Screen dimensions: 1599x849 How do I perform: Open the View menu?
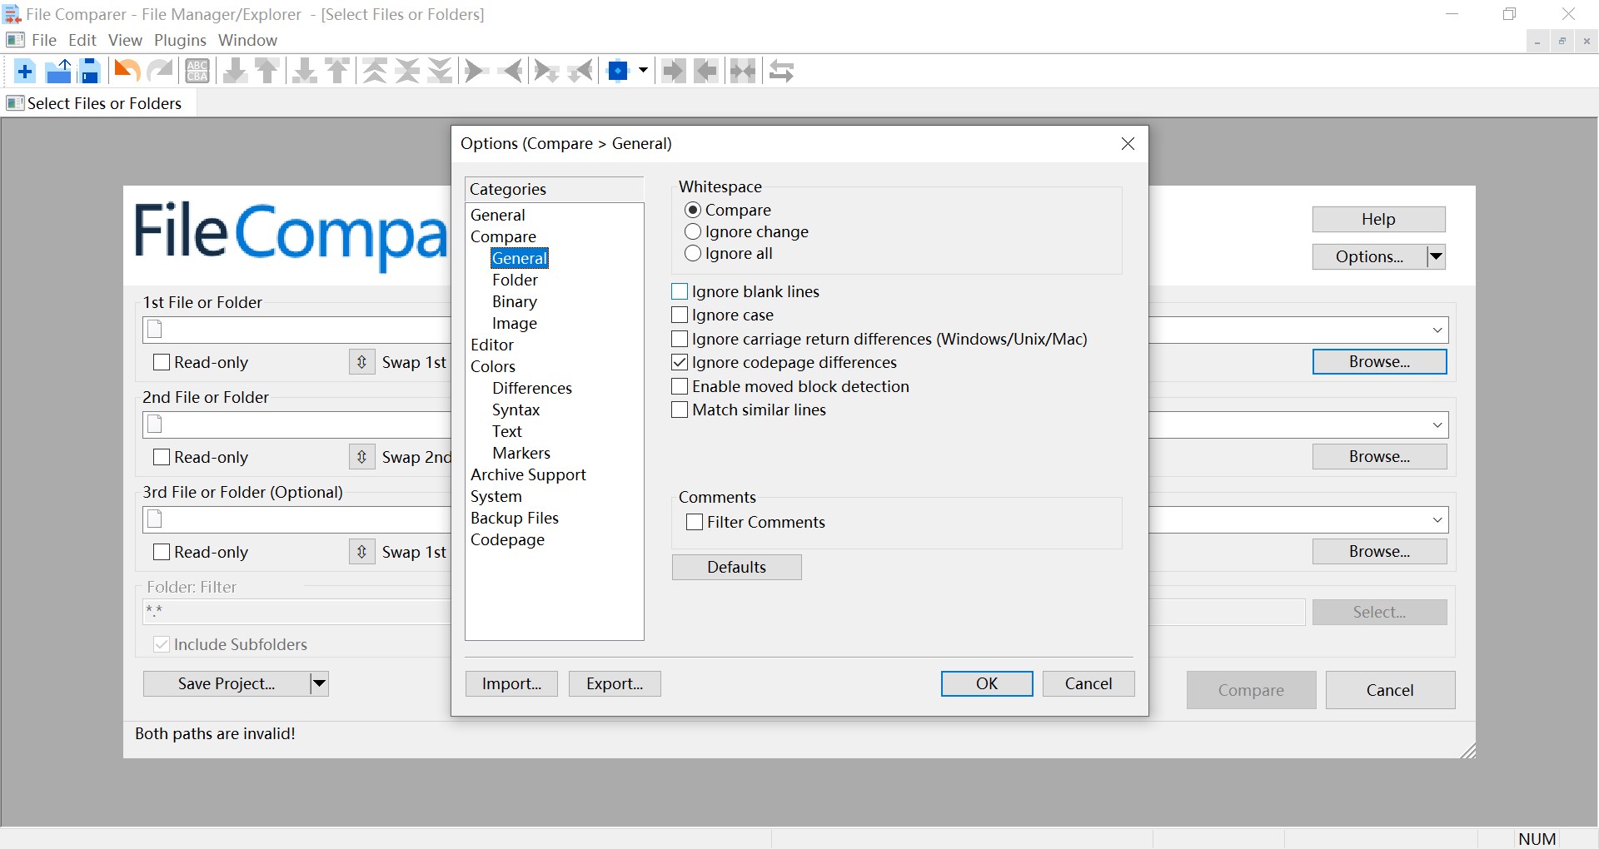click(x=125, y=40)
